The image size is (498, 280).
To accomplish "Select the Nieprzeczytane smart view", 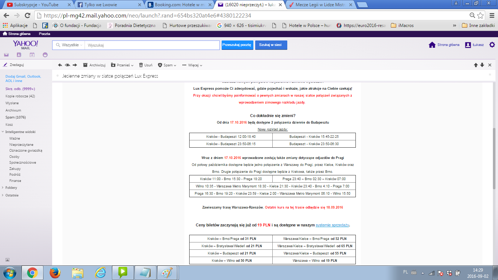I will (21, 145).
